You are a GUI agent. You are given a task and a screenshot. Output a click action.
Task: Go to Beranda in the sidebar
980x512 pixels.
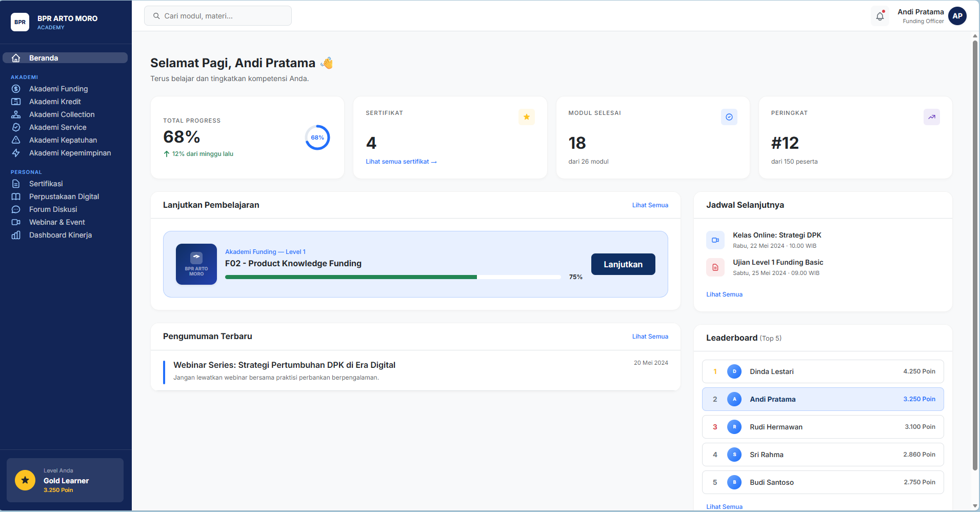coord(65,58)
